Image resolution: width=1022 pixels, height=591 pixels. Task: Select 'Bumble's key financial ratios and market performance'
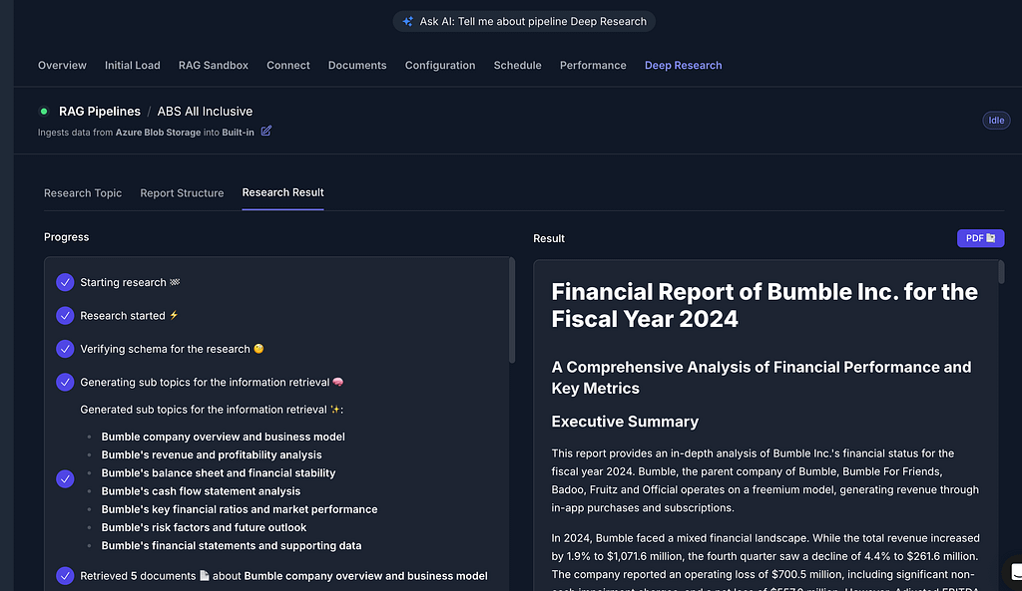coord(240,509)
